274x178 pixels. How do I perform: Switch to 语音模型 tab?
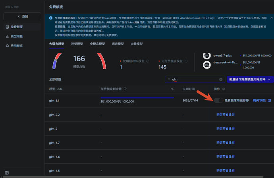pos(118,44)
